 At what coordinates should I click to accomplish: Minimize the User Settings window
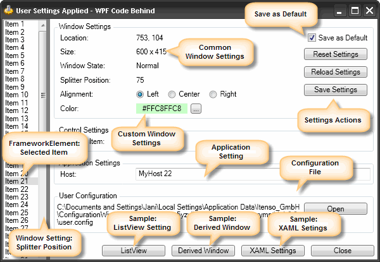click(339, 11)
